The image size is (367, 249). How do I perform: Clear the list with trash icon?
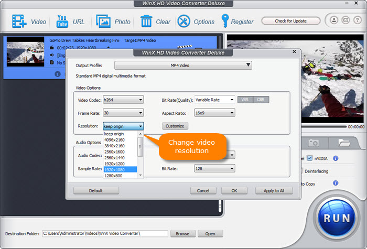coord(146,21)
